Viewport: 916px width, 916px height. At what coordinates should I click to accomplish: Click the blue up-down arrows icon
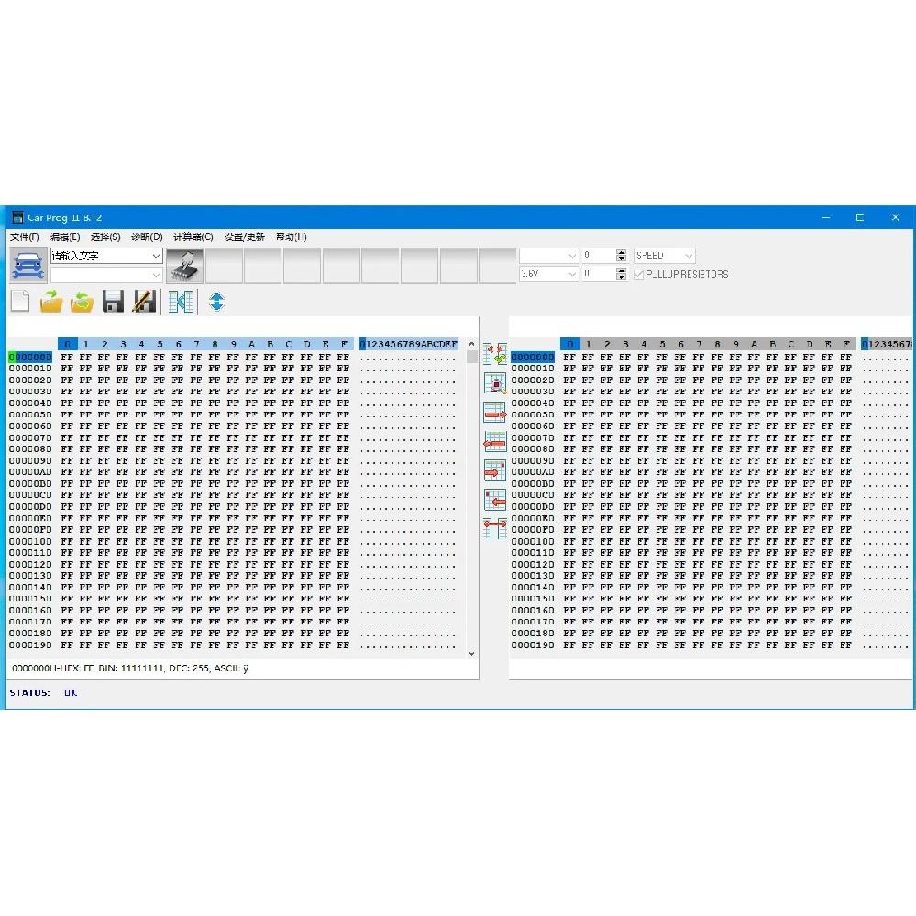tap(216, 302)
